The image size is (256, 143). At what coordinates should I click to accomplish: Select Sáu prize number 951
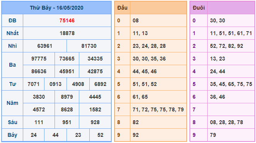tap(67, 122)
